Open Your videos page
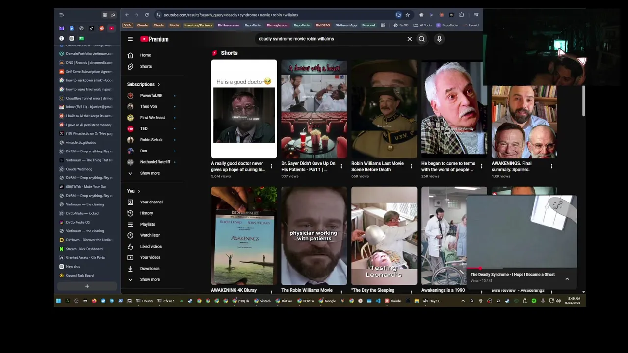Image resolution: width=628 pixels, height=353 pixels. tap(150, 257)
